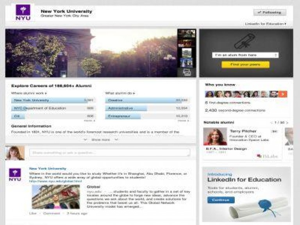This screenshot has height=225, width=300.
Task: Click the NYU logo in the page header
Action: 23,12
